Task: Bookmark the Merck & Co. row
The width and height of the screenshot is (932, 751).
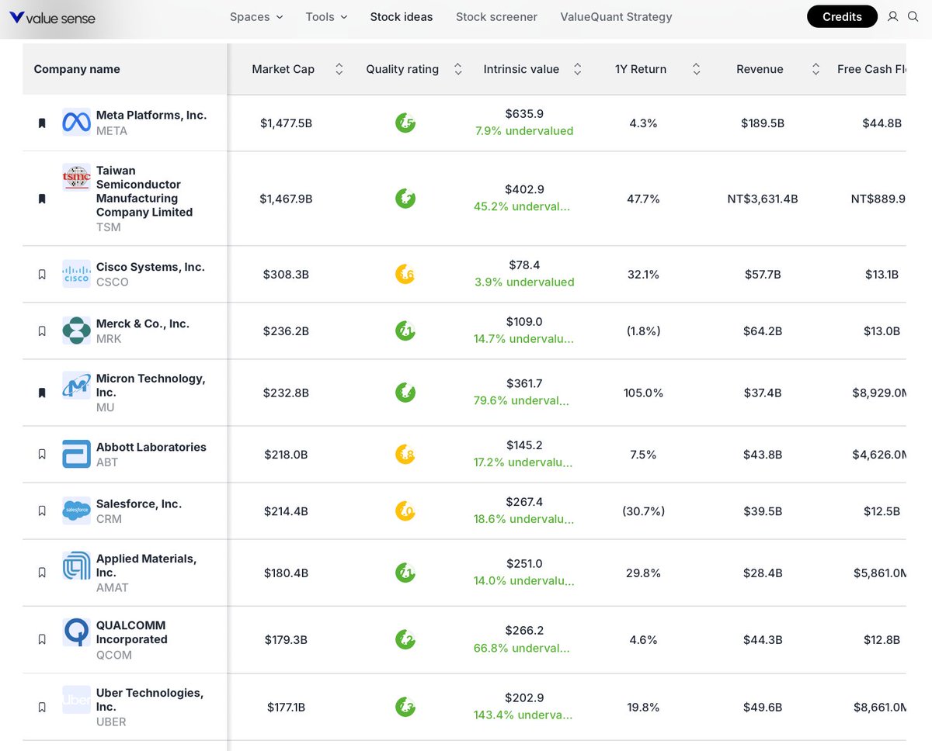Action: point(42,331)
